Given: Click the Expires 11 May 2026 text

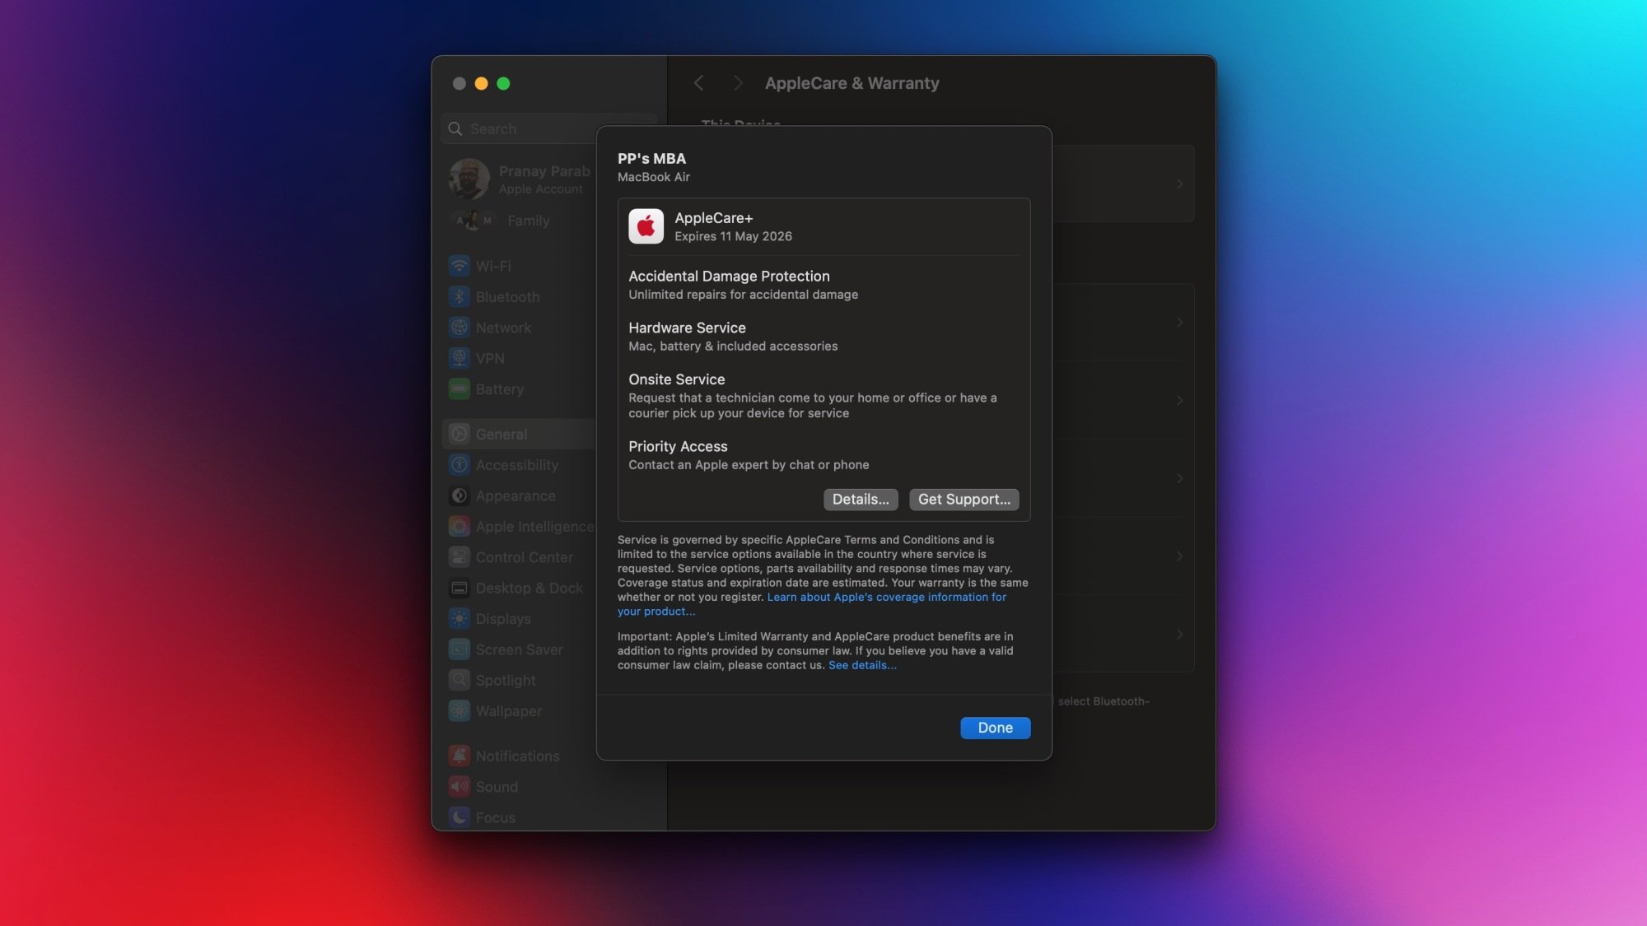Looking at the screenshot, I should coord(733,236).
